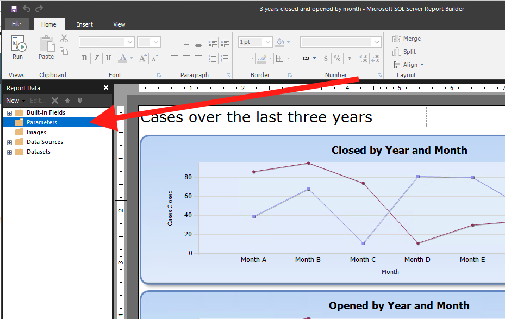Screen dimensions: 505x319
Task: Expand the Datasets tree node
Action: click(x=9, y=152)
